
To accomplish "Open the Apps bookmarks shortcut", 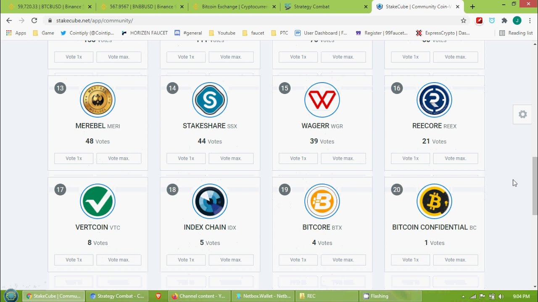I will click(x=16, y=33).
